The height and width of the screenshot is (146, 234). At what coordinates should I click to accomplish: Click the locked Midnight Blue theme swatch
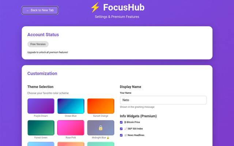101,128
